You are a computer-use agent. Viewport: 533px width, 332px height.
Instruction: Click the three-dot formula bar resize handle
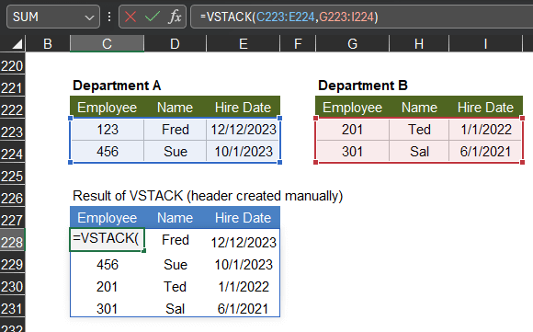(109, 17)
